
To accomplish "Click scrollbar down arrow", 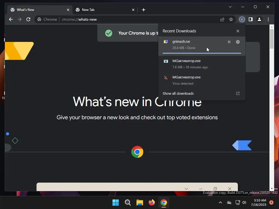I will click(272, 189).
